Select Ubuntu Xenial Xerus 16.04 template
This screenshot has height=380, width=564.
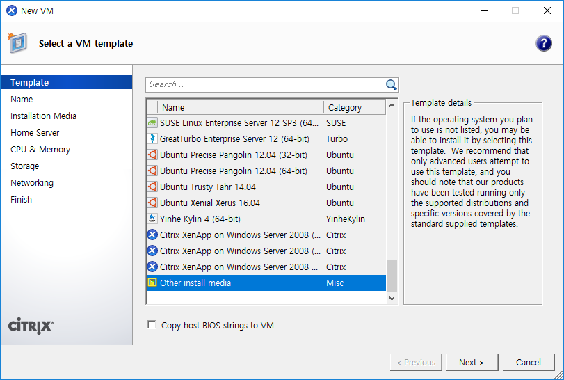266,203
